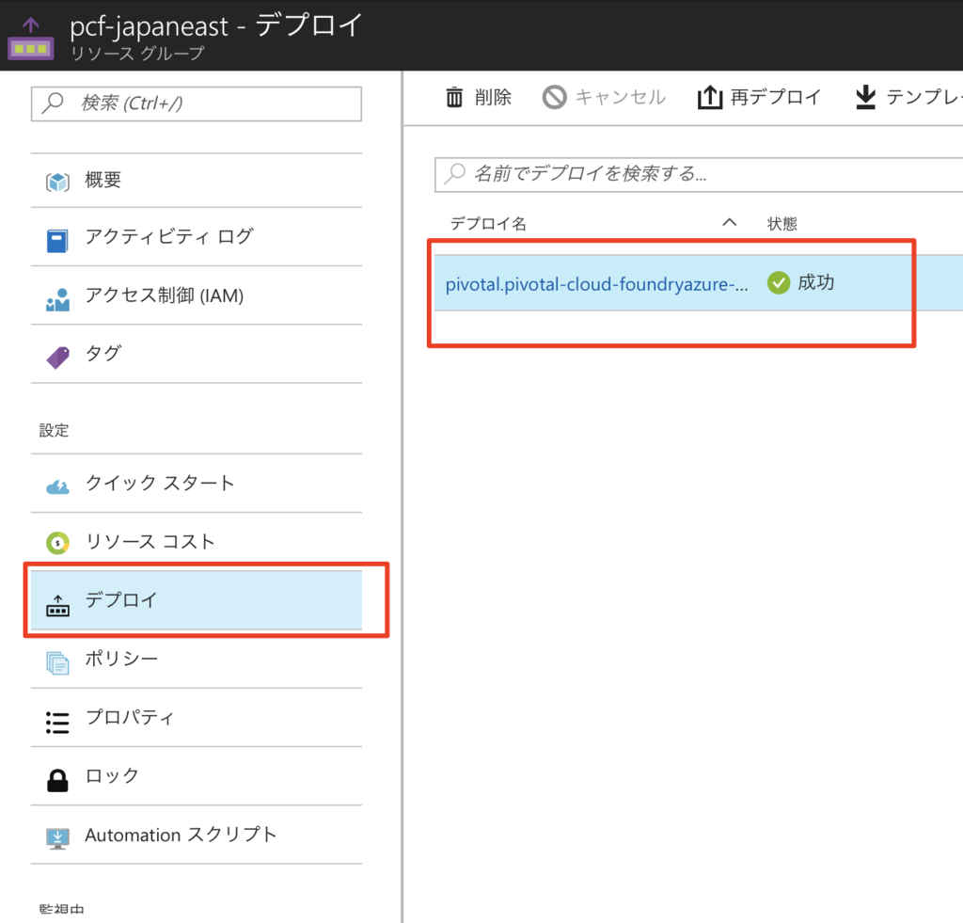Collapse the デプロイ名 sort chevron
This screenshot has width=963, height=923.
[x=731, y=222]
